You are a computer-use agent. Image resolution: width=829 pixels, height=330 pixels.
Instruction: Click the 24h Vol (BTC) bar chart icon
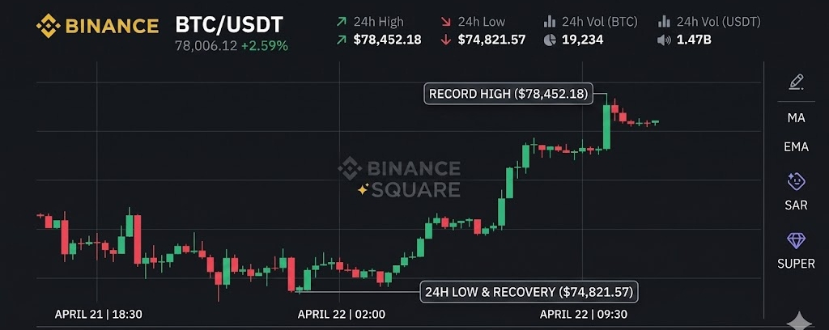550,22
